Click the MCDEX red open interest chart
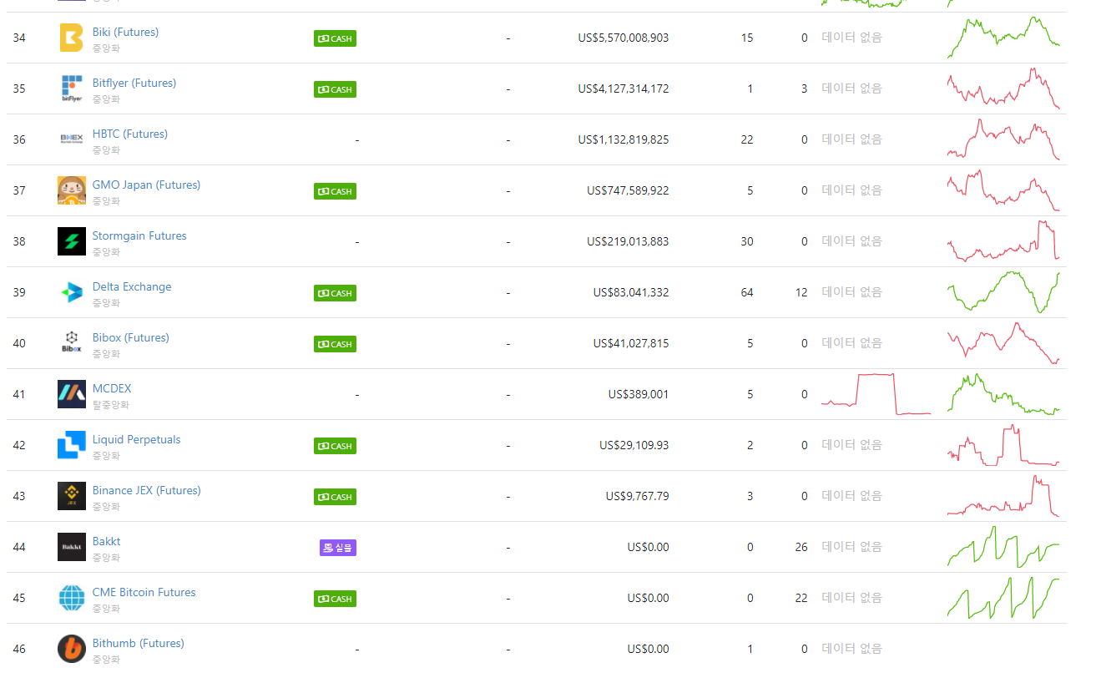The image size is (1096, 678). point(876,394)
